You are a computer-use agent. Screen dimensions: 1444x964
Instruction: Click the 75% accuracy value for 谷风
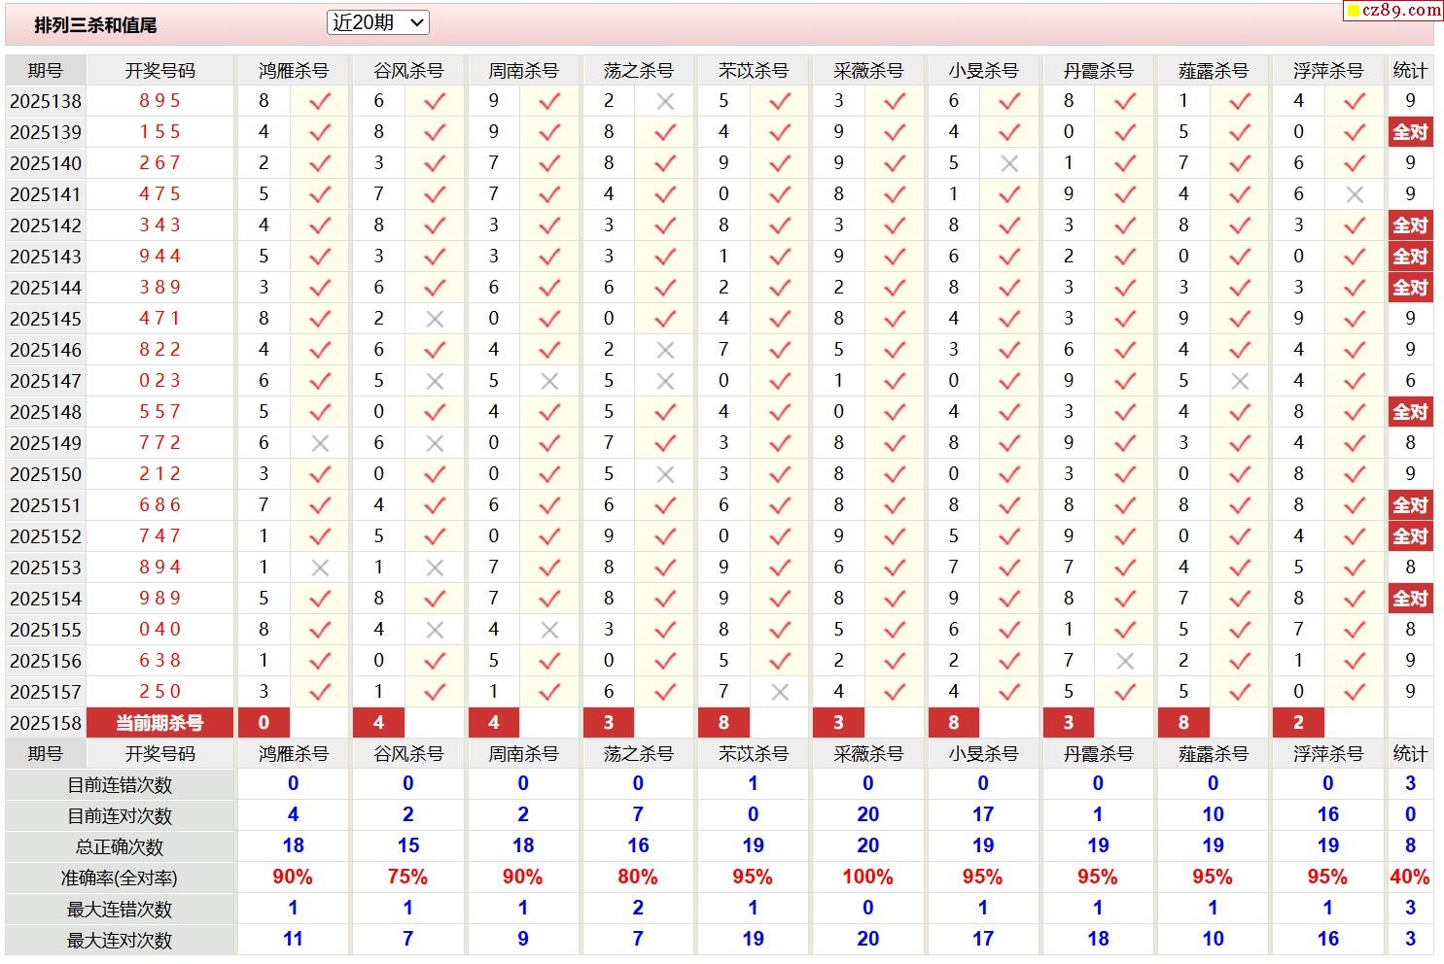[407, 877]
